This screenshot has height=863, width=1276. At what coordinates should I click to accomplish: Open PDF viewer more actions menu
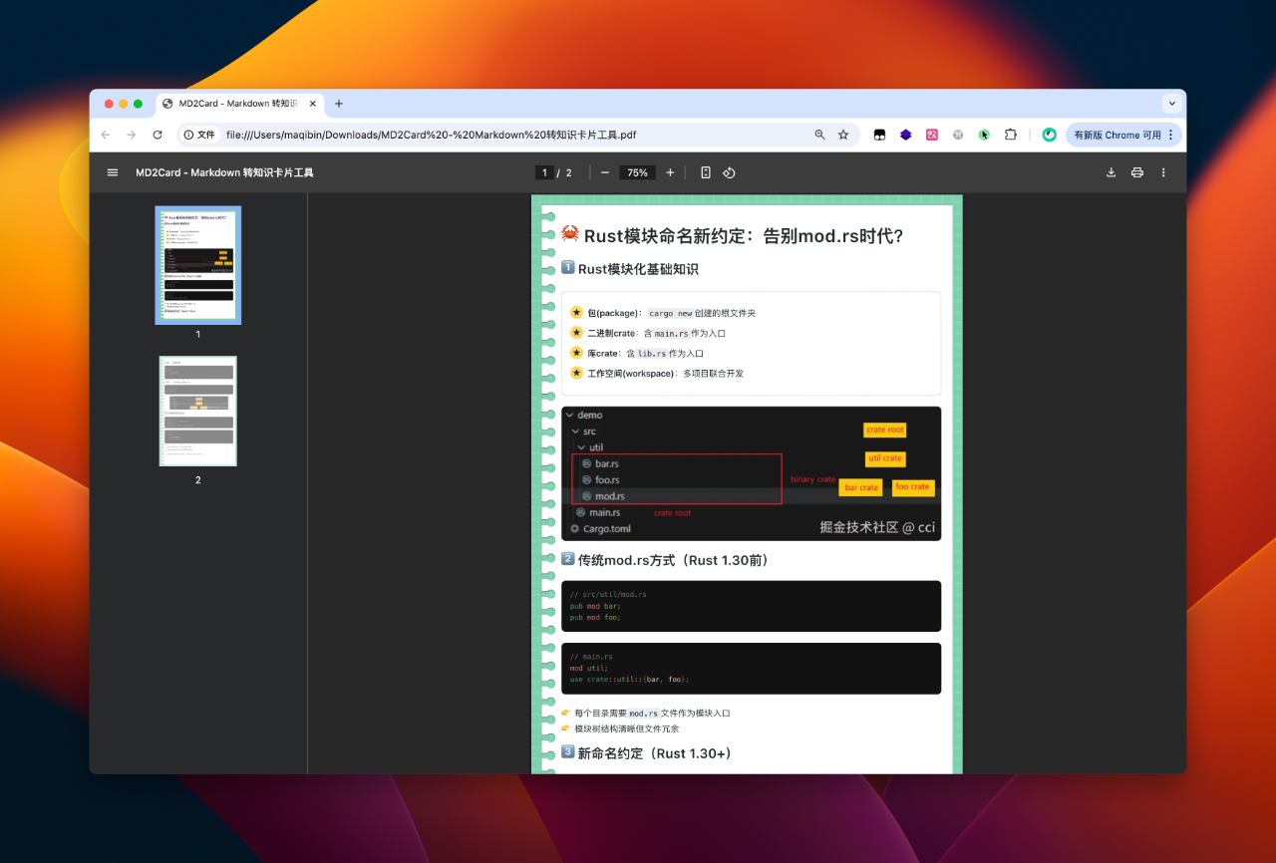pos(1163,172)
